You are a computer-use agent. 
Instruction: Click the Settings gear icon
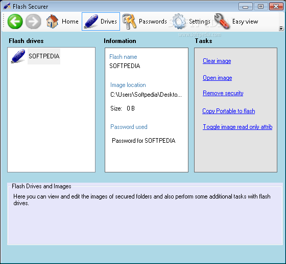coord(179,21)
